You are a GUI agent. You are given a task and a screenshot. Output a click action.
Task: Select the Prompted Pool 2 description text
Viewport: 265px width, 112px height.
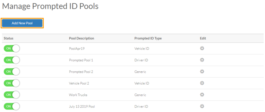[81, 72]
